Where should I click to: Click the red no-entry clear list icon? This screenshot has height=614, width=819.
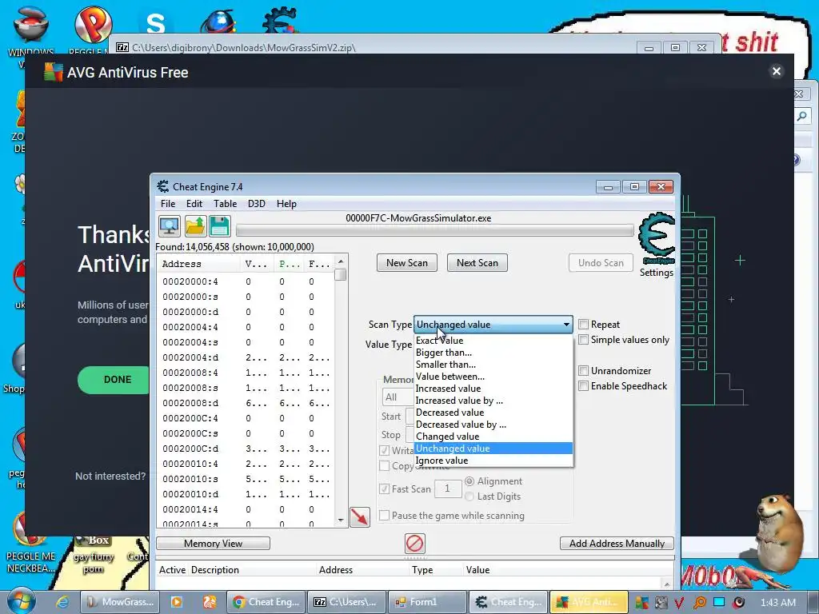tap(415, 544)
